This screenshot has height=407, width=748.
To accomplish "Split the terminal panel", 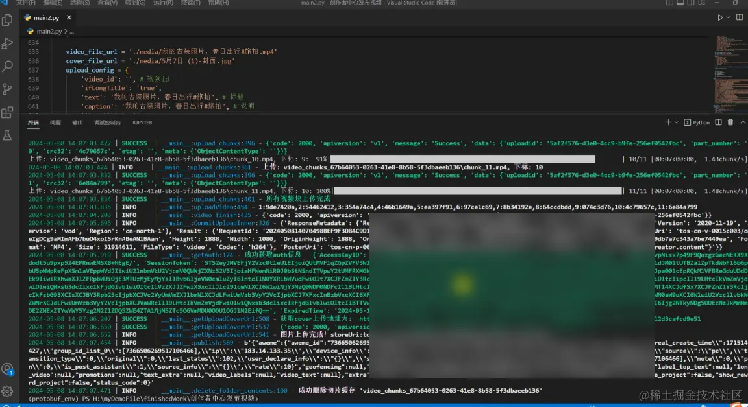I will pyautogui.click(x=718, y=122).
